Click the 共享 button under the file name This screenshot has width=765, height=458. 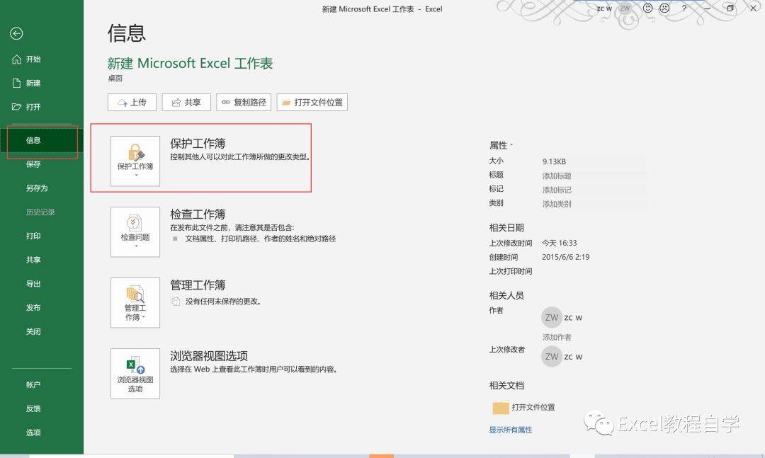coord(186,103)
